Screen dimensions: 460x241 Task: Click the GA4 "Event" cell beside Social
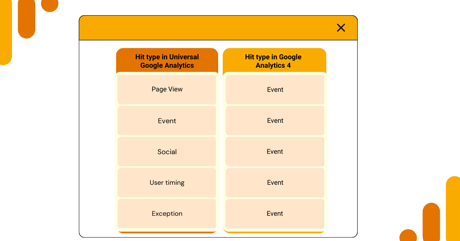pyautogui.click(x=275, y=152)
